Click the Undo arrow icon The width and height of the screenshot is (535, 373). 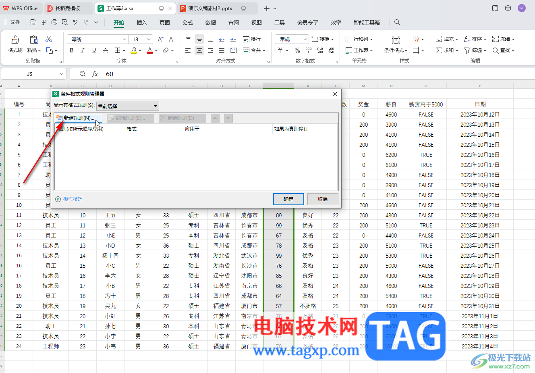coord(75,23)
